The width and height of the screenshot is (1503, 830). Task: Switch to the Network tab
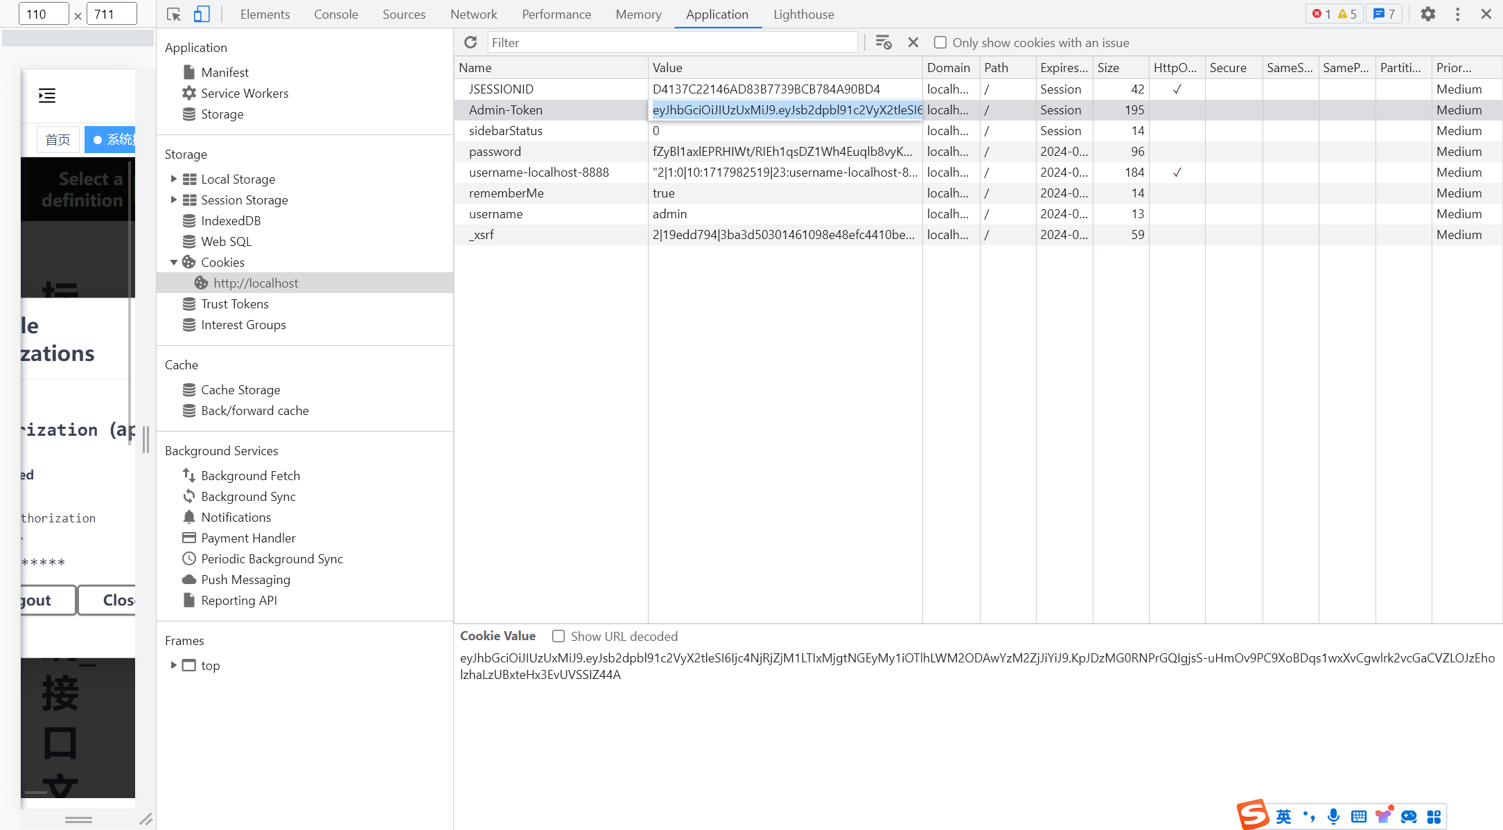click(473, 14)
